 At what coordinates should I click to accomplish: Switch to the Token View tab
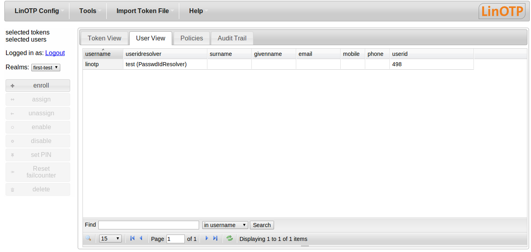104,38
